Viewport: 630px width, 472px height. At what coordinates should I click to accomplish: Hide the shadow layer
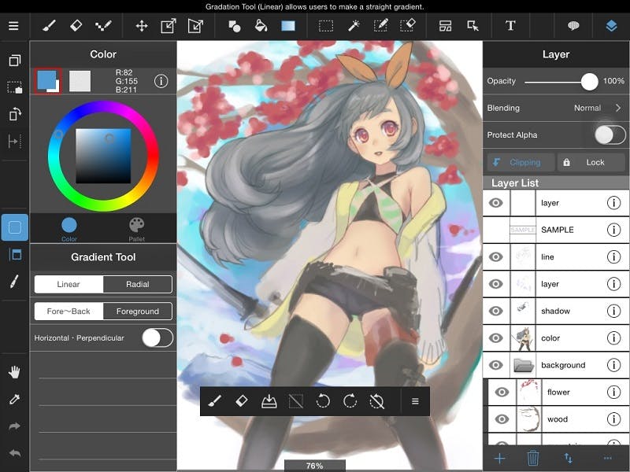click(x=497, y=311)
